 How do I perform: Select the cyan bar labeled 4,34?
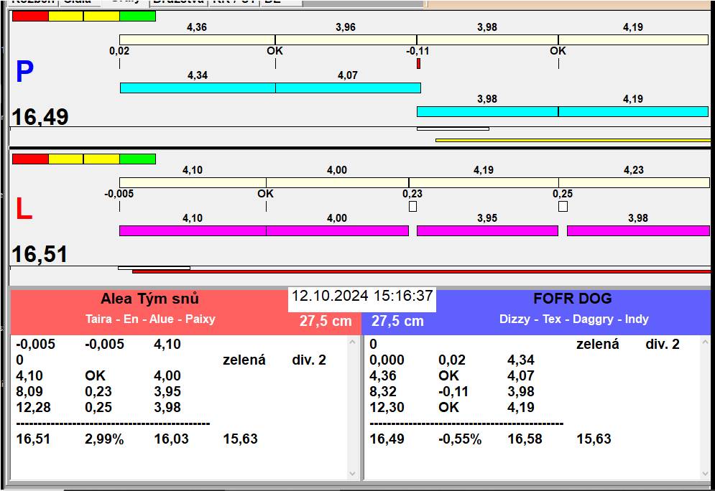point(198,88)
